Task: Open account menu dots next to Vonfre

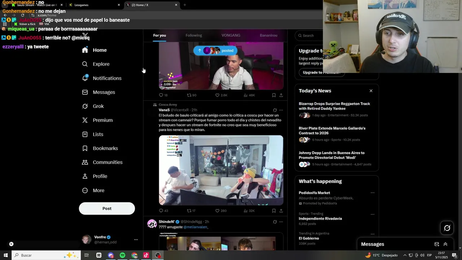Action: coord(136,239)
